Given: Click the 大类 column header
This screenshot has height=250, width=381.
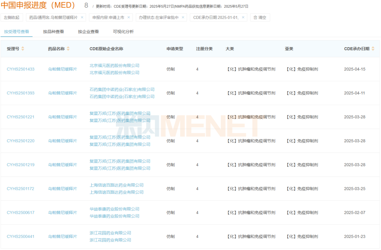Looking at the screenshot, I should point(230,49).
